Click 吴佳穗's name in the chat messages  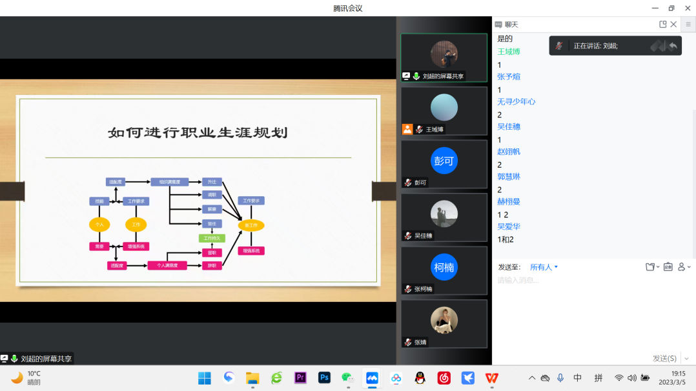point(509,126)
